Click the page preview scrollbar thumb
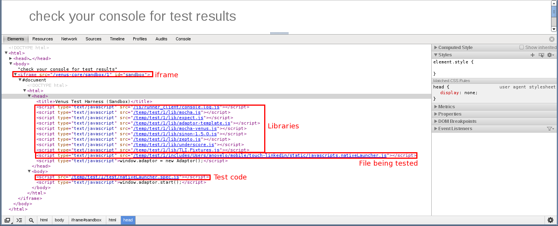The height and width of the screenshot is (226, 558). tap(554, 11)
